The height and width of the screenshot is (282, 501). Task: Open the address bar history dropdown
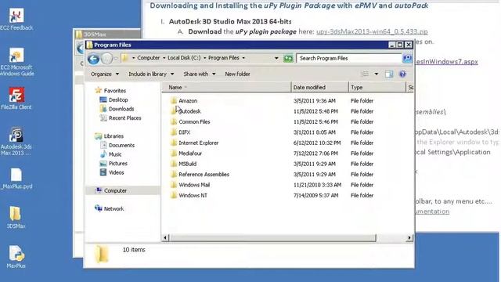point(276,58)
